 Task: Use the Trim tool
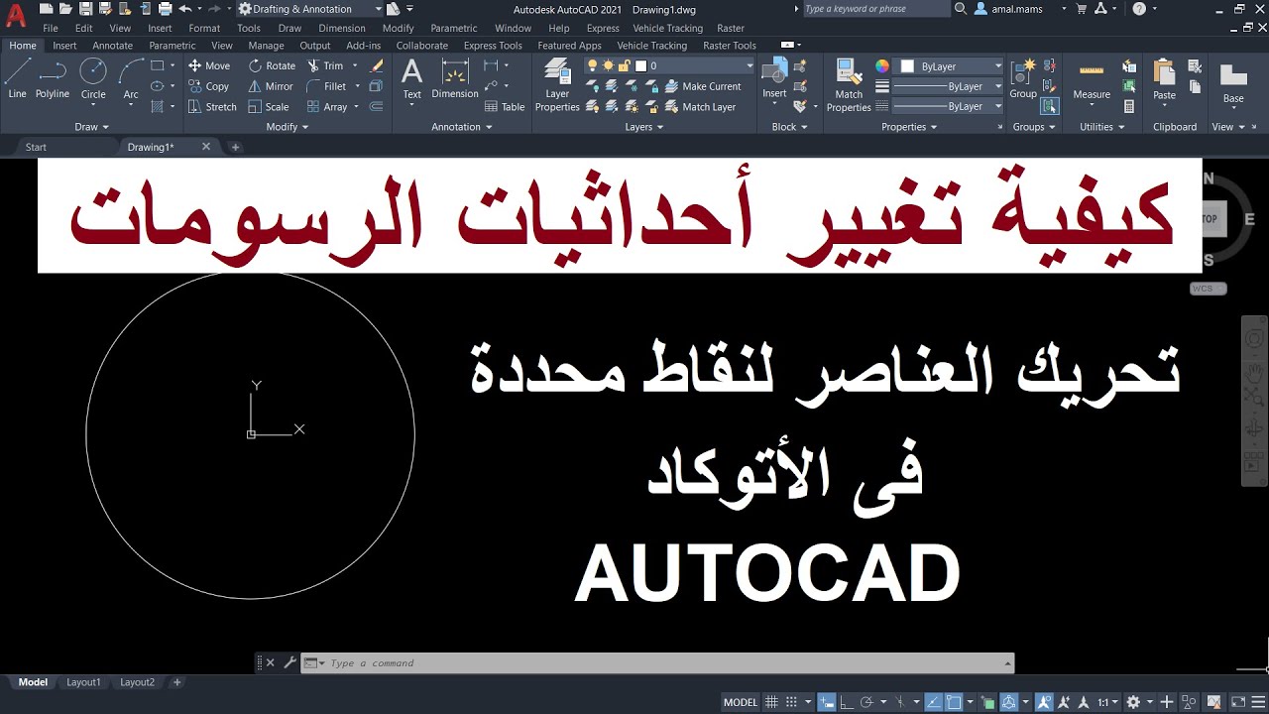tap(325, 65)
